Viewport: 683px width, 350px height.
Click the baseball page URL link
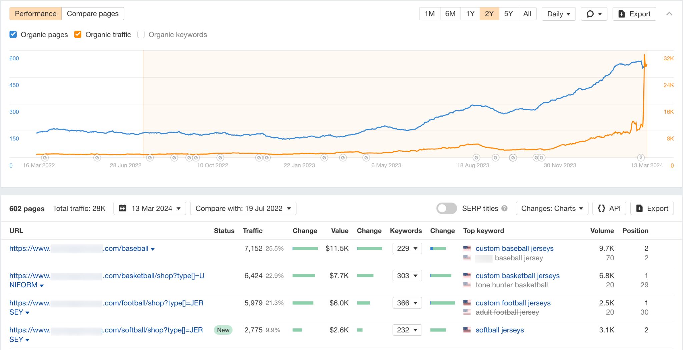pos(80,248)
